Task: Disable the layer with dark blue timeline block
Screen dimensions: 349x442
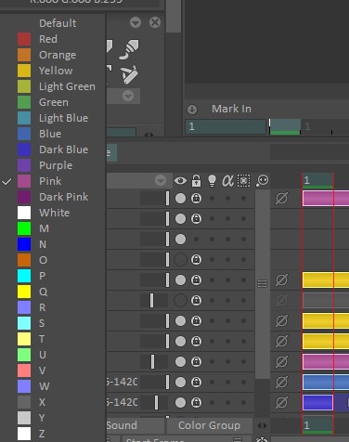Action: 180,403
